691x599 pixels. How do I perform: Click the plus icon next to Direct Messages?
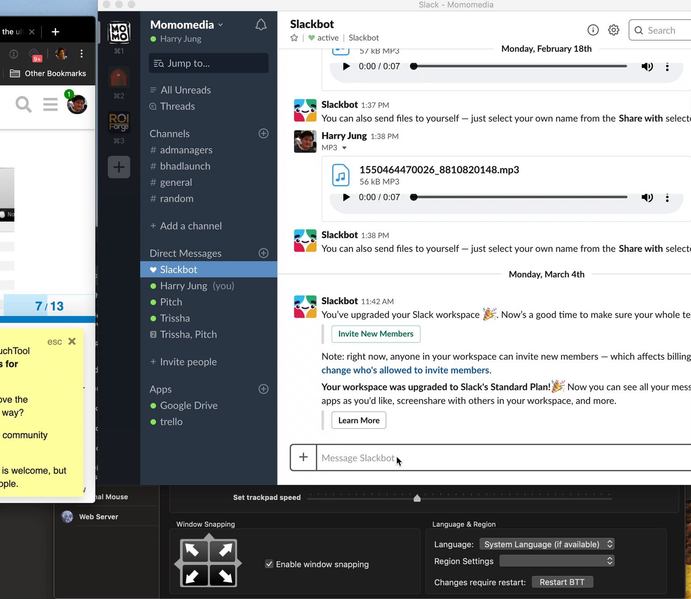point(263,253)
